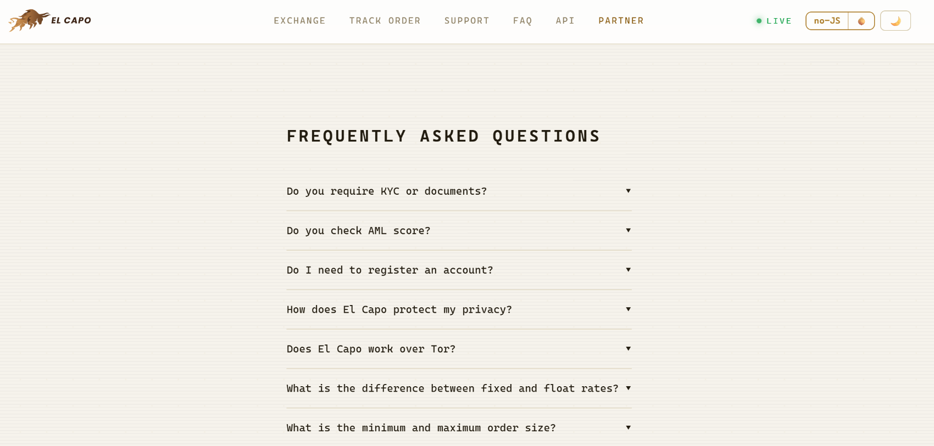Click the green LIVE status indicator

[774, 21]
